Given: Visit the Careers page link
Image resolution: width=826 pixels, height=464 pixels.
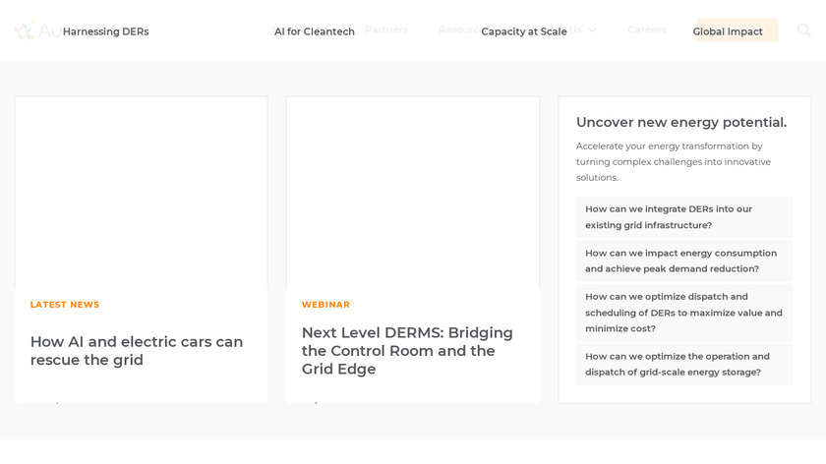Looking at the screenshot, I should (x=647, y=30).
